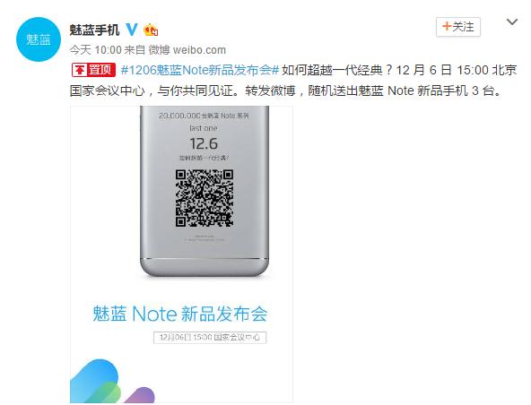Click the 微博 weibo.com source link
Image resolution: width=531 pixels, height=405 pixels.
click(187, 50)
